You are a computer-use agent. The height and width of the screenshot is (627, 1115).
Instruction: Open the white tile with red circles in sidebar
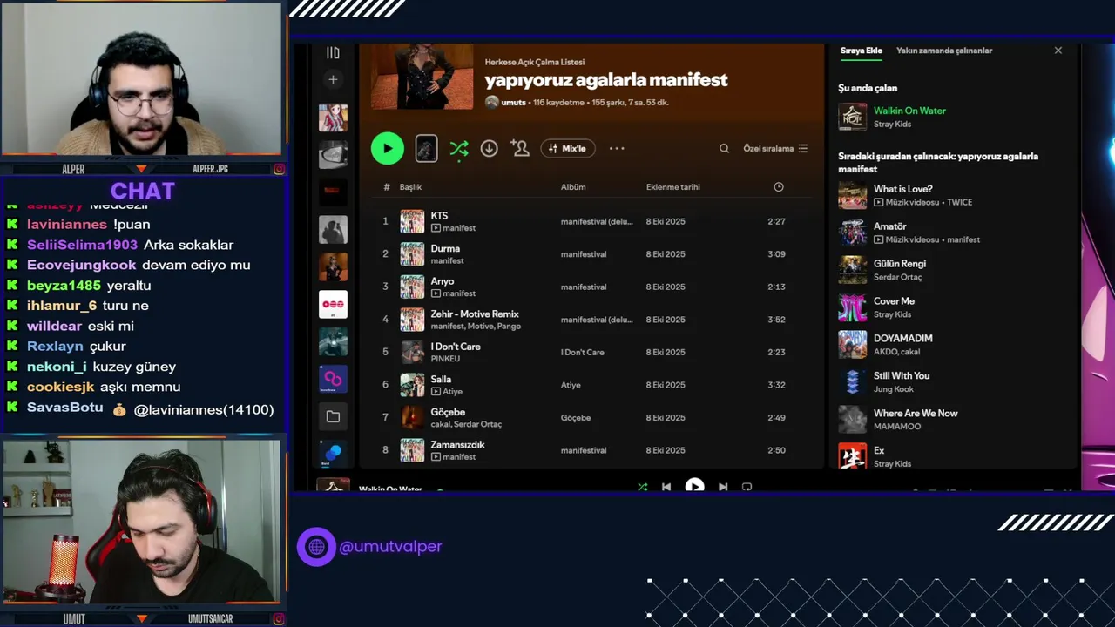pyautogui.click(x=333, y=304)
